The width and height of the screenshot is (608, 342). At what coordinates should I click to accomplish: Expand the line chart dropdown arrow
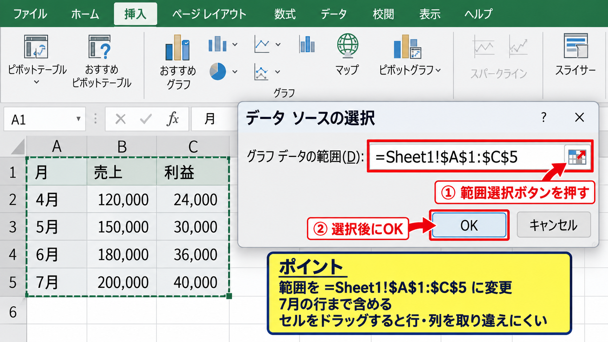[278, 44]
